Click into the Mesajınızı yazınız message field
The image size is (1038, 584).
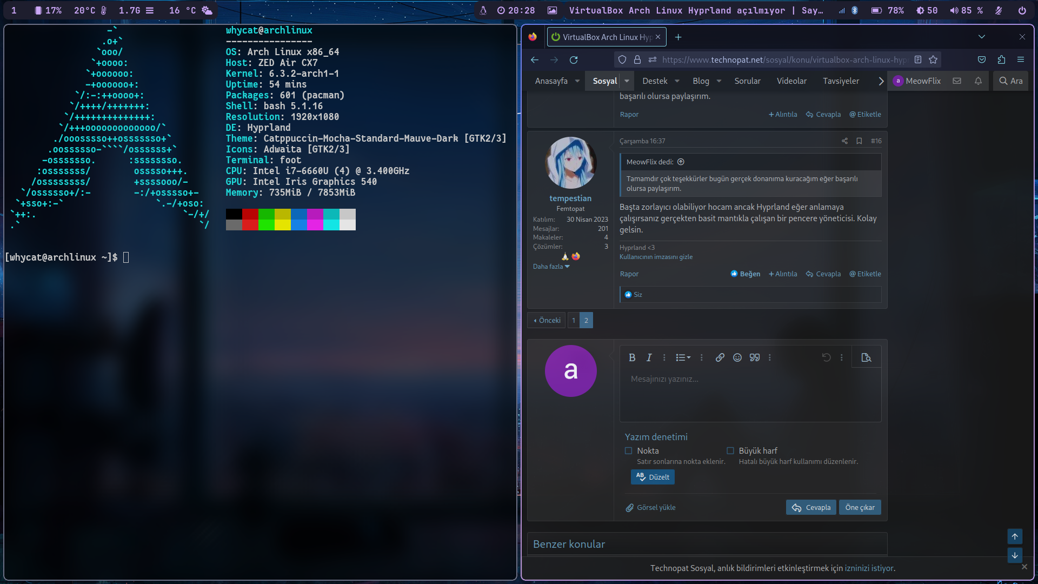[750, 395]
